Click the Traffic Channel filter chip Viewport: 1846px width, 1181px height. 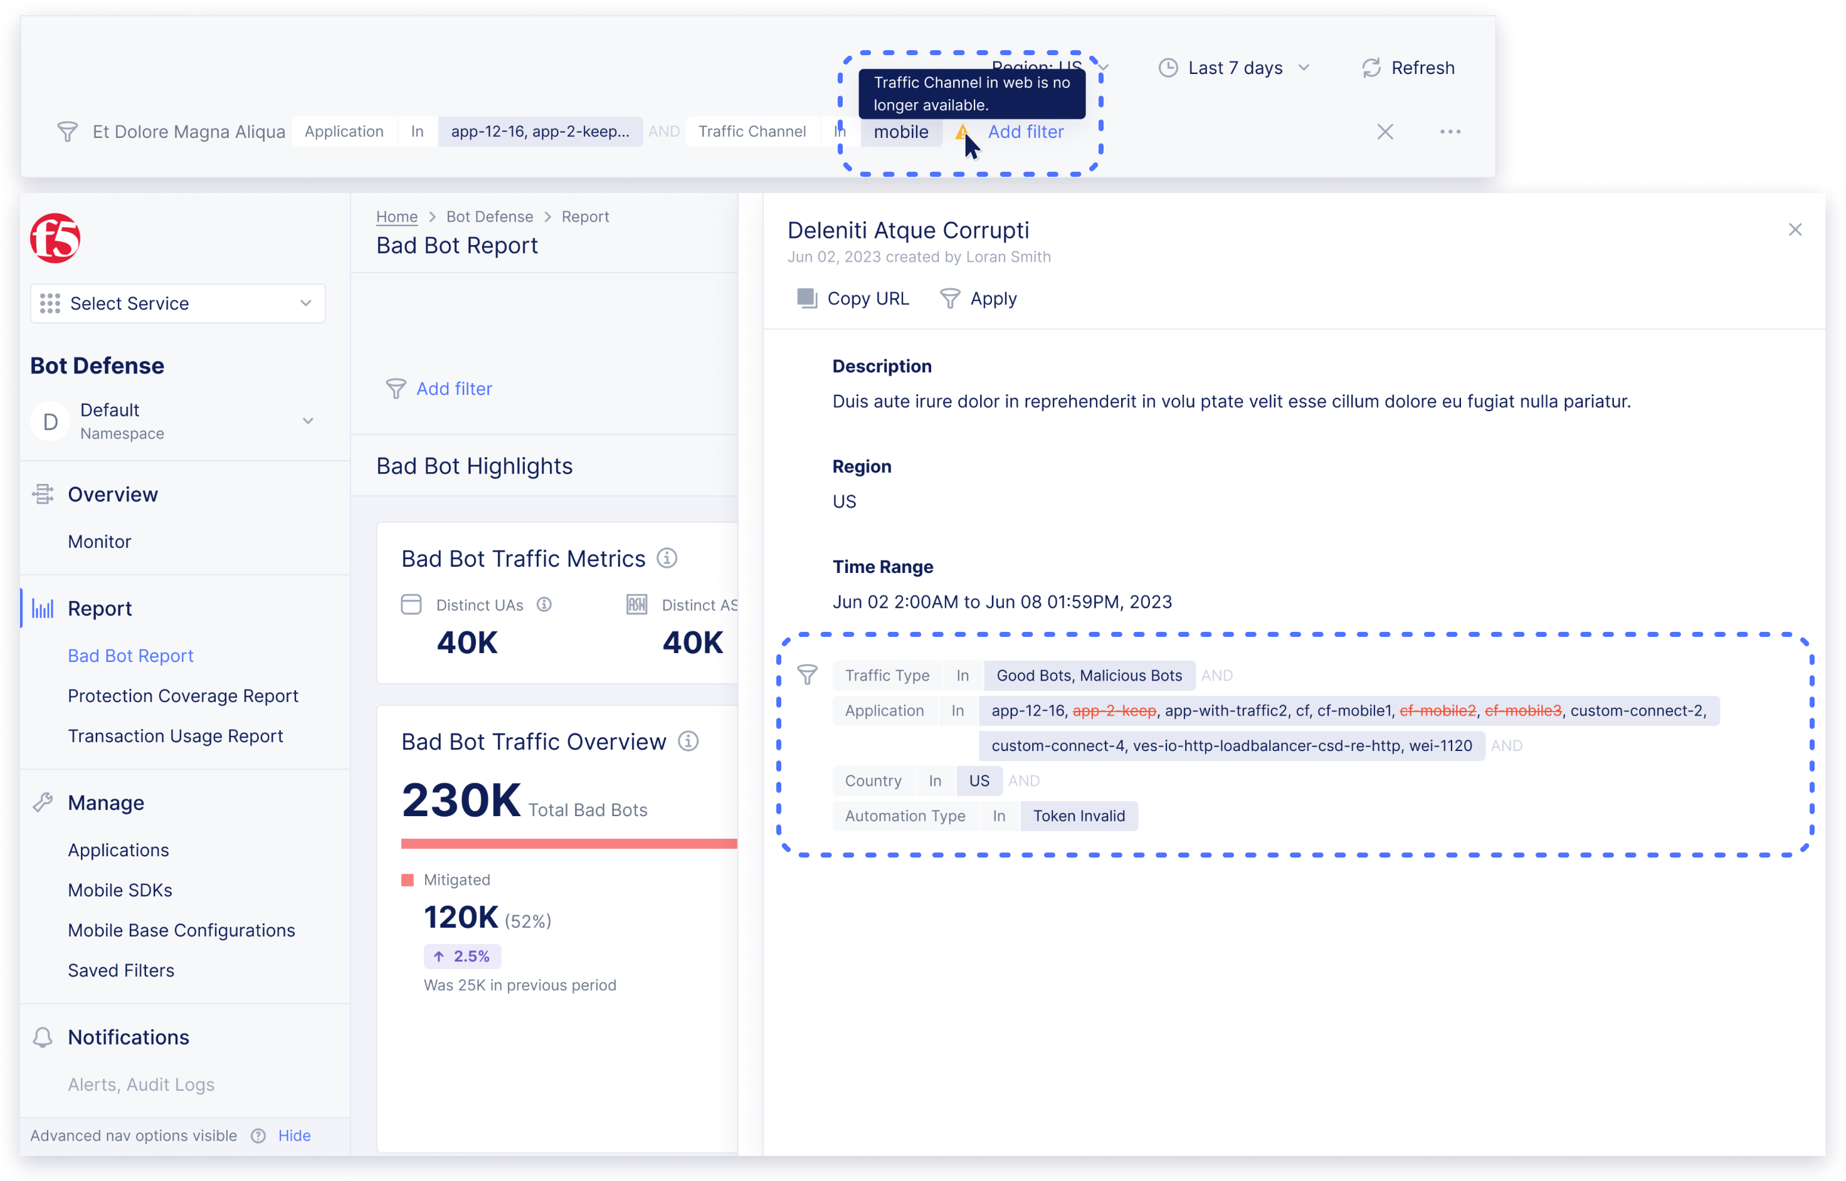pos(752,132)
